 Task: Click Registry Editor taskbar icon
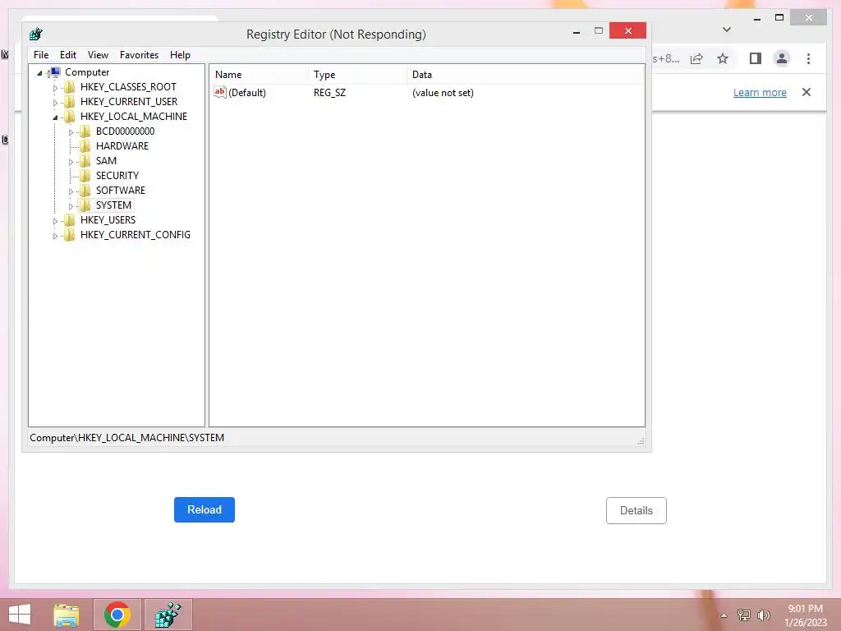point(168,615)
